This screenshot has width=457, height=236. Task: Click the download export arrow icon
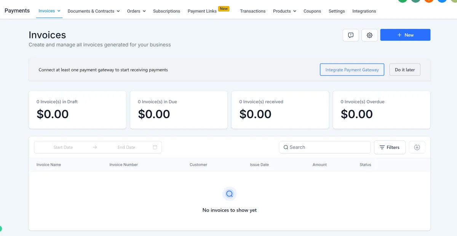417,147
